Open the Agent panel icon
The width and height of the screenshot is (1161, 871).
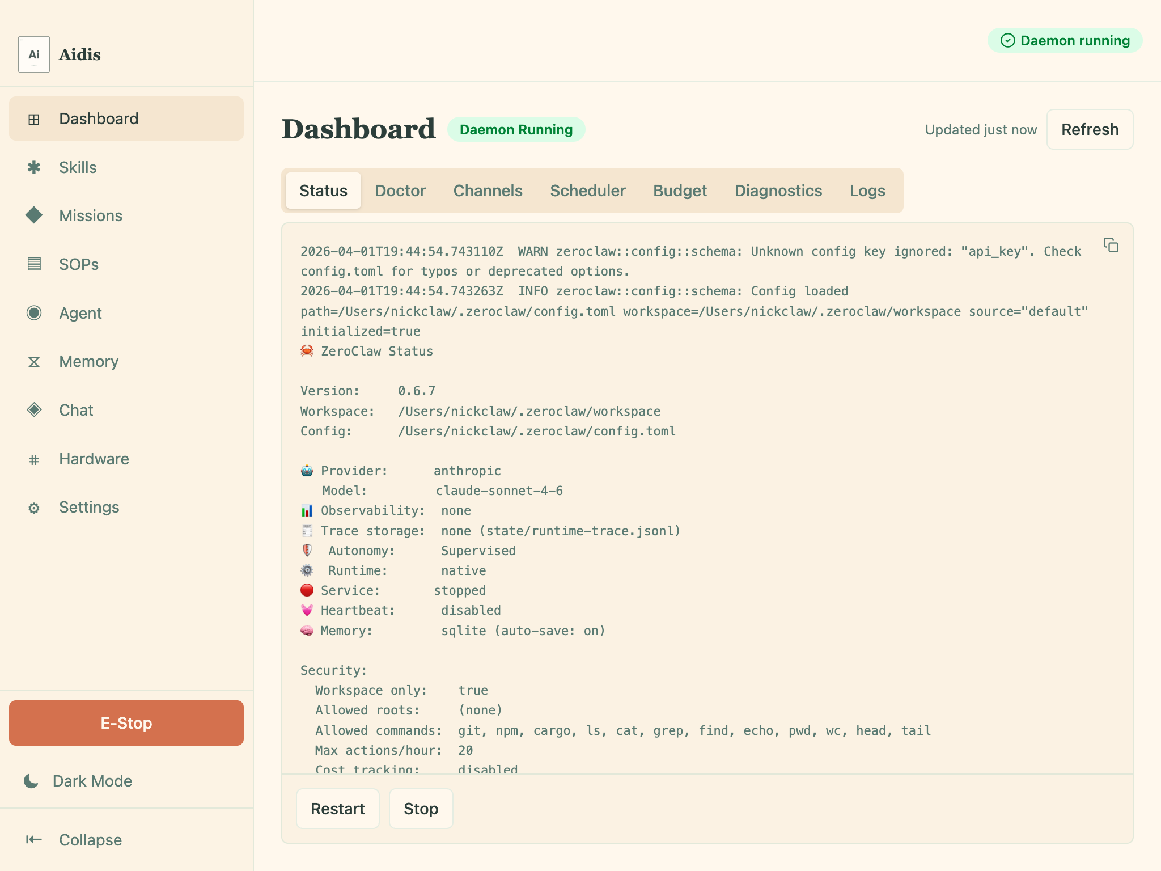point(34,312)
